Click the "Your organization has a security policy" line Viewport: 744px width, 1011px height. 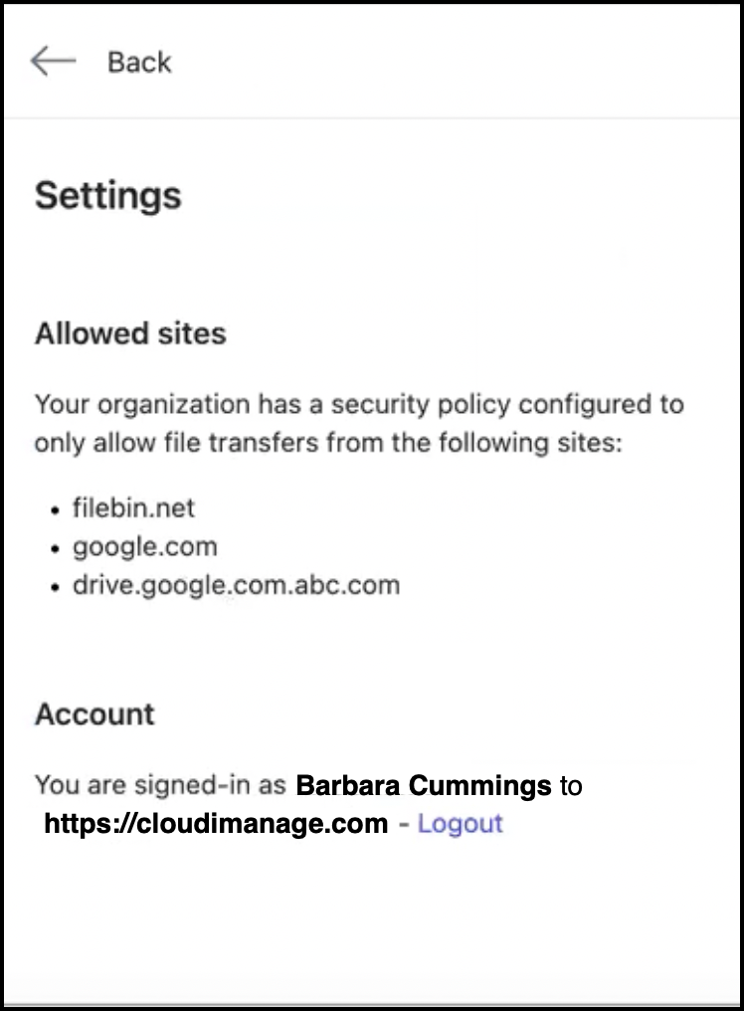click(359, 405)
